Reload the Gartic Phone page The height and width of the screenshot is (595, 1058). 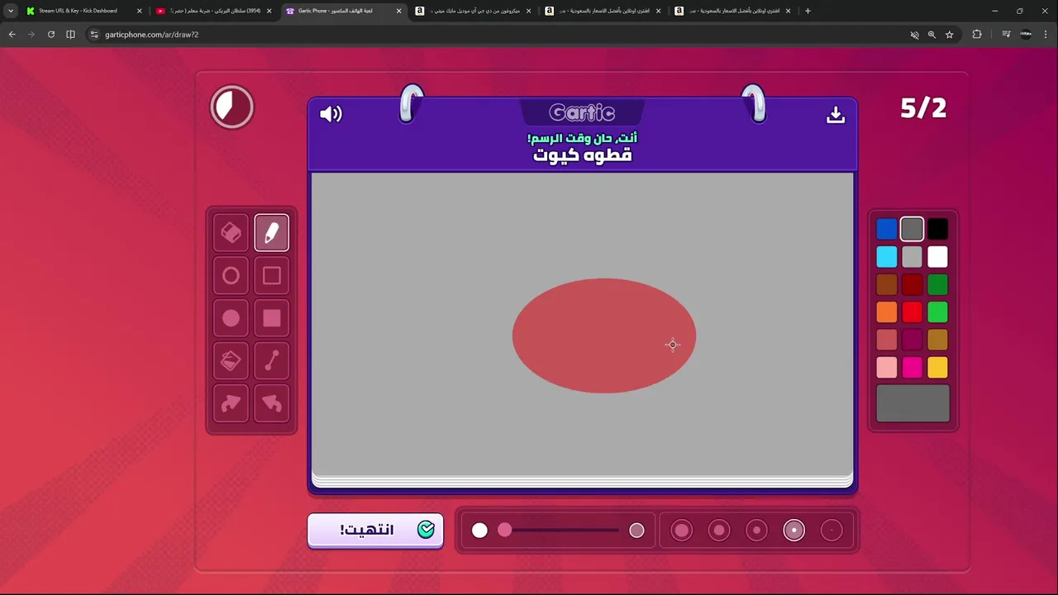pyautogui.click(x=51, y=35)
